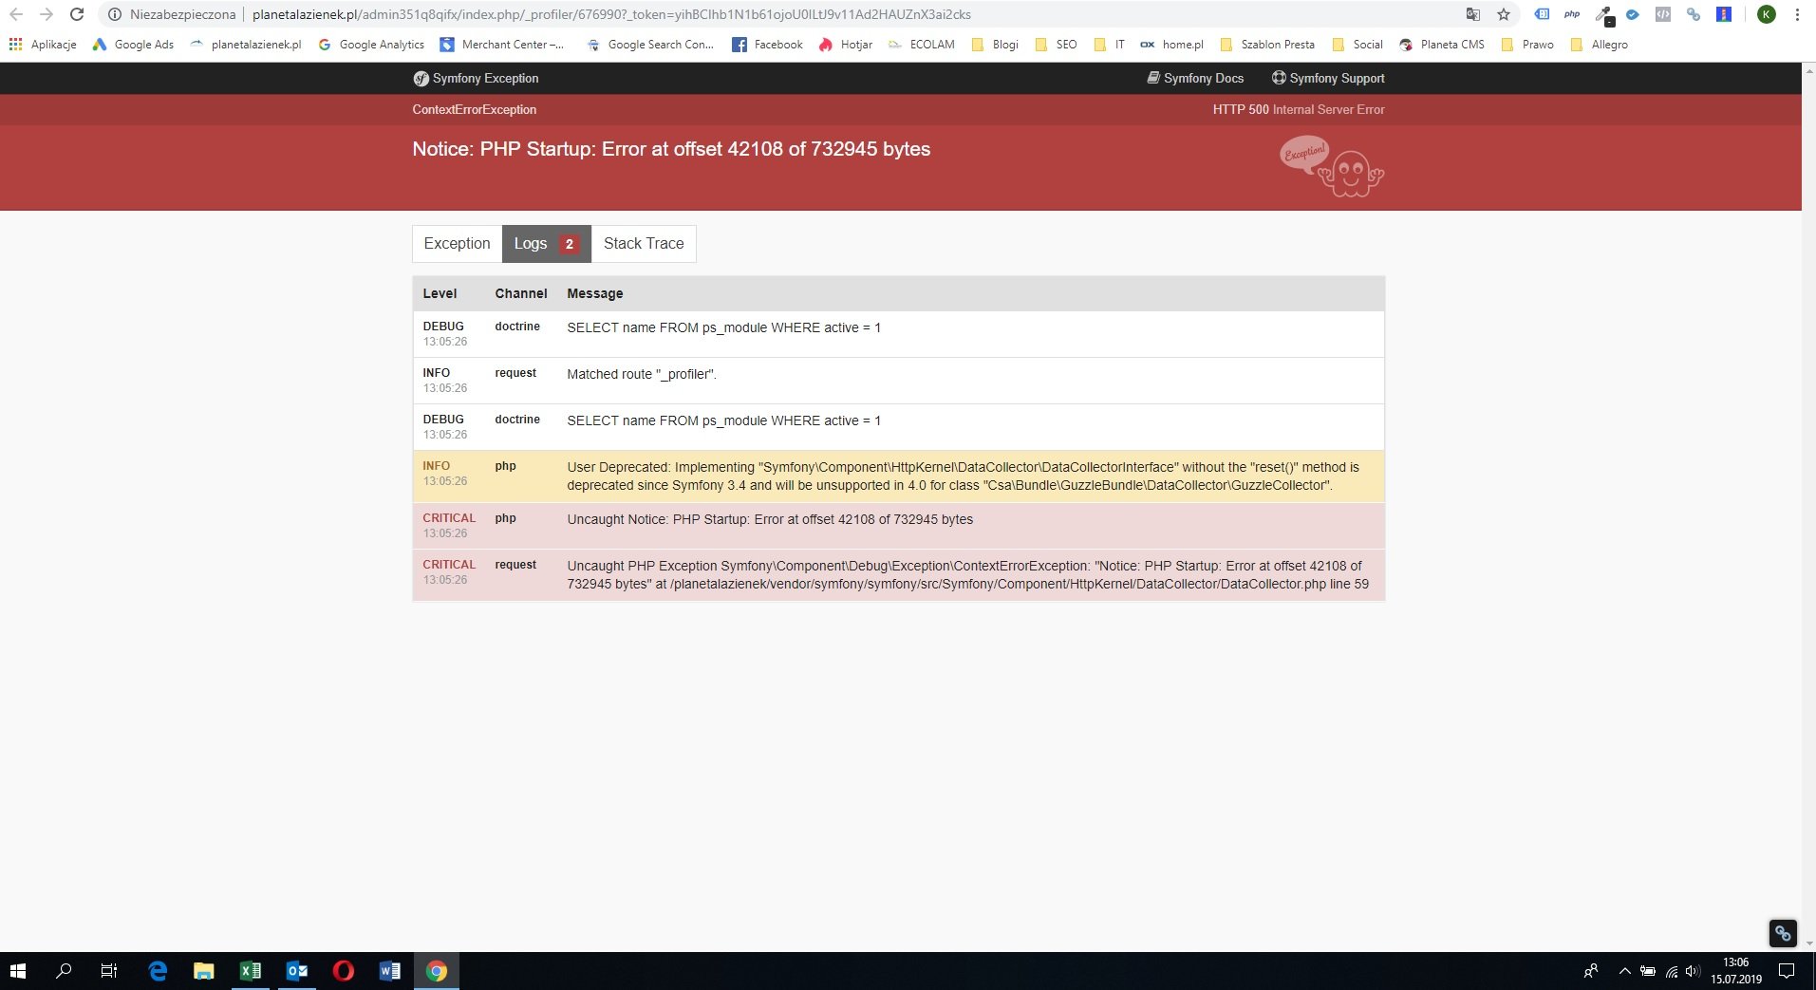Click the 'User Deprecated' GuzzleCollector log message
This screenshot has height=990, width=1816.
pyautogui.click(x=963, y=476)
